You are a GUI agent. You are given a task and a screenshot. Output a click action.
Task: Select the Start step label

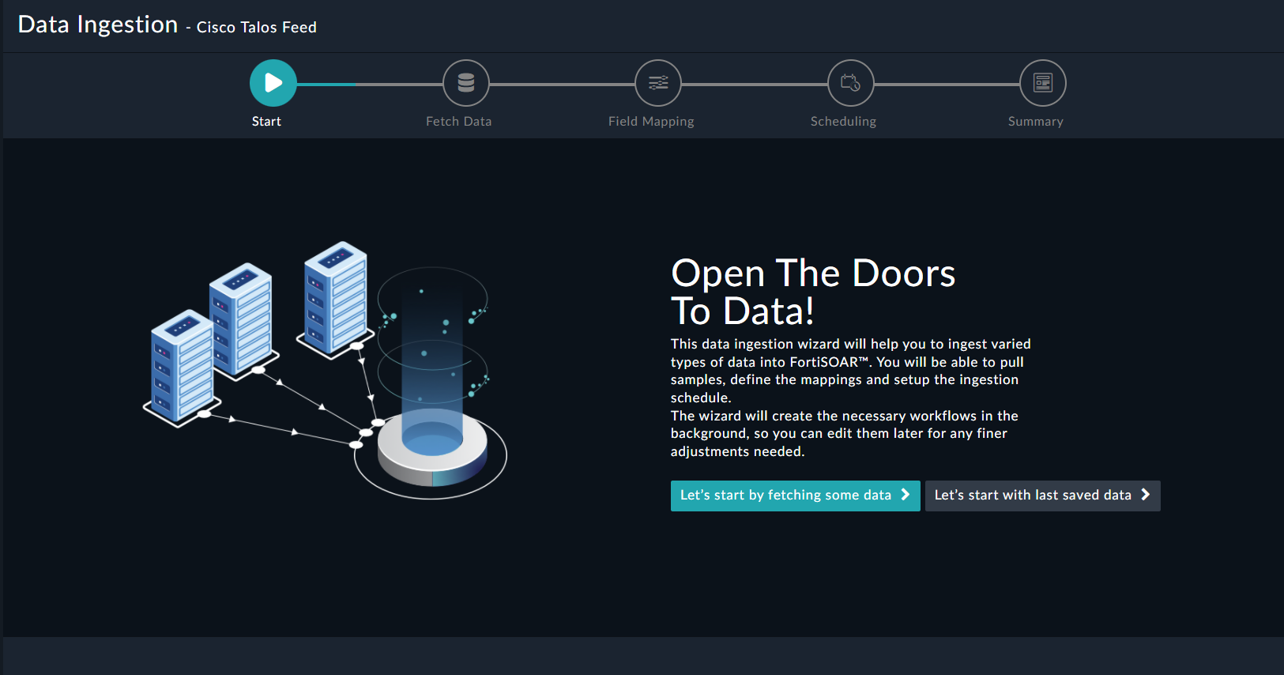[266, 122]
